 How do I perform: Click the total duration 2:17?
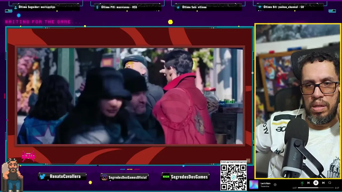(337, 188)
